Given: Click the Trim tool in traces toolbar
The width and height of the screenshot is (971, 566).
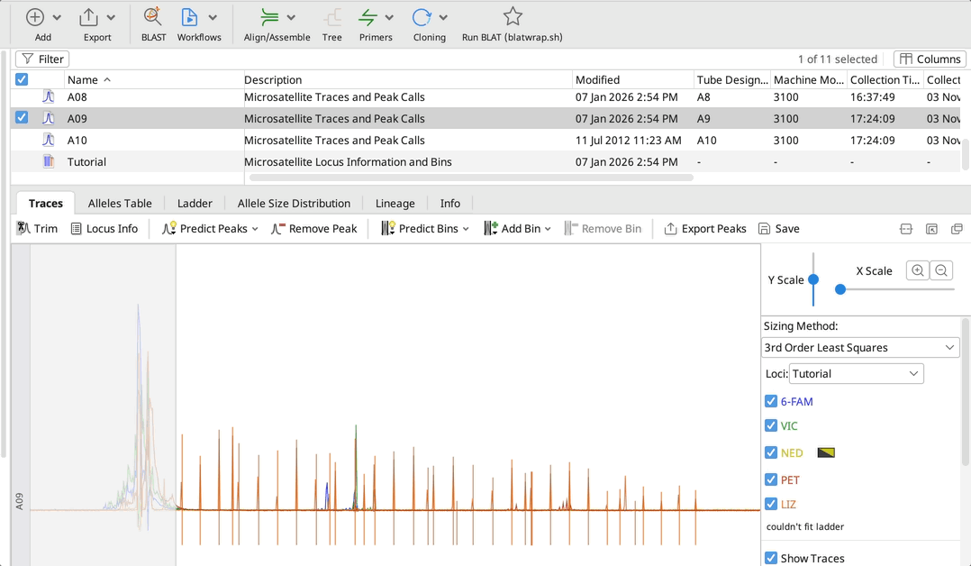Looking at the screenshot, I should click(37, 229).
